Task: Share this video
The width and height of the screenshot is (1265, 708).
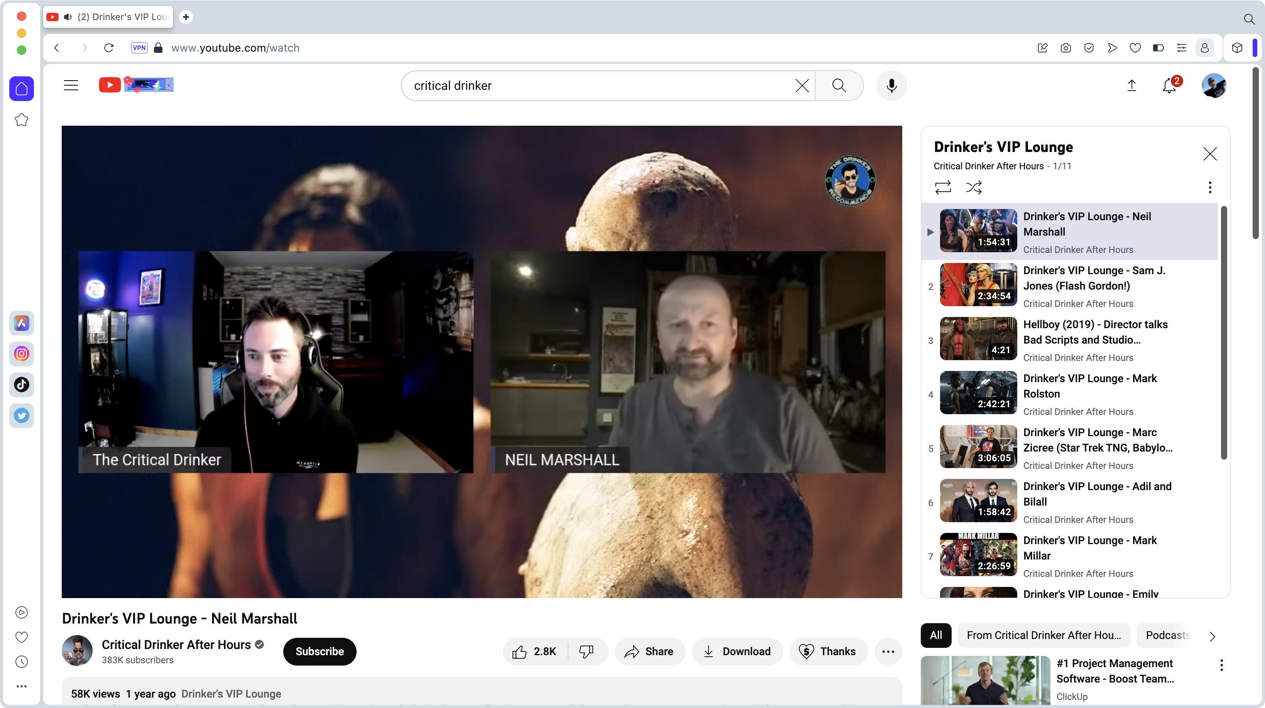Action: pyautogui.click(x=649, y=652)
